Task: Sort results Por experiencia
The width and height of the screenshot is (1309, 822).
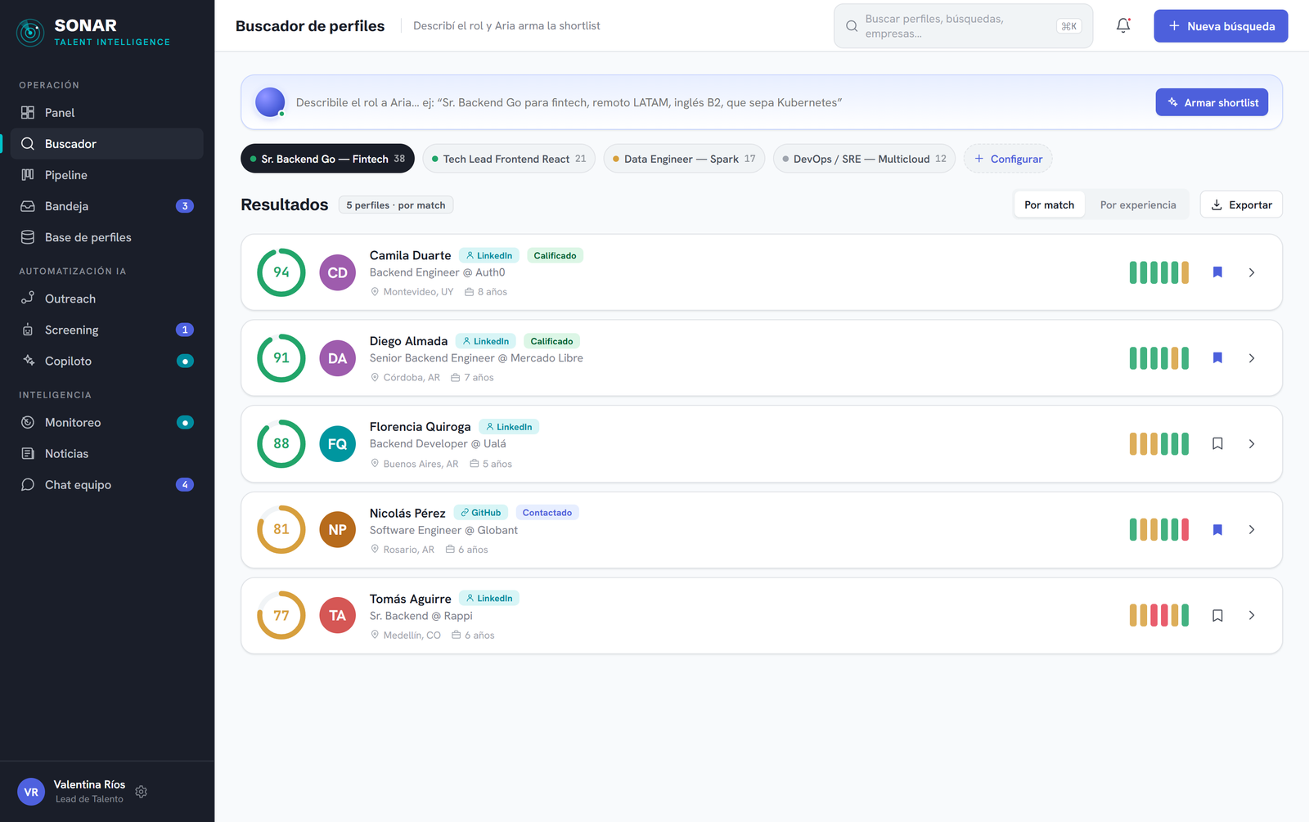Action: point(1138,204)
